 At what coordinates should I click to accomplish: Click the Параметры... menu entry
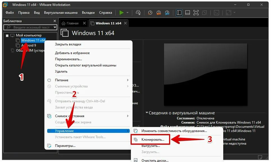click(88, 146)
